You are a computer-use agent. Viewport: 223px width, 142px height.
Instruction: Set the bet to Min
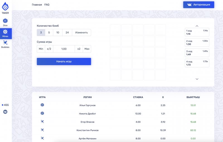[x=41, y=49]
